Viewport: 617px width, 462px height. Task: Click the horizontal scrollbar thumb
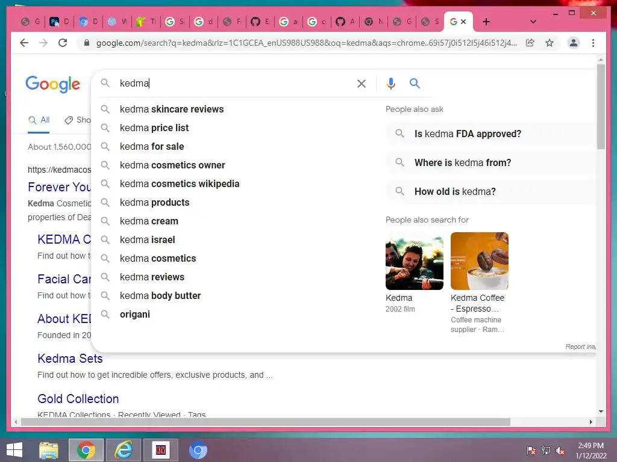point(266,422)
